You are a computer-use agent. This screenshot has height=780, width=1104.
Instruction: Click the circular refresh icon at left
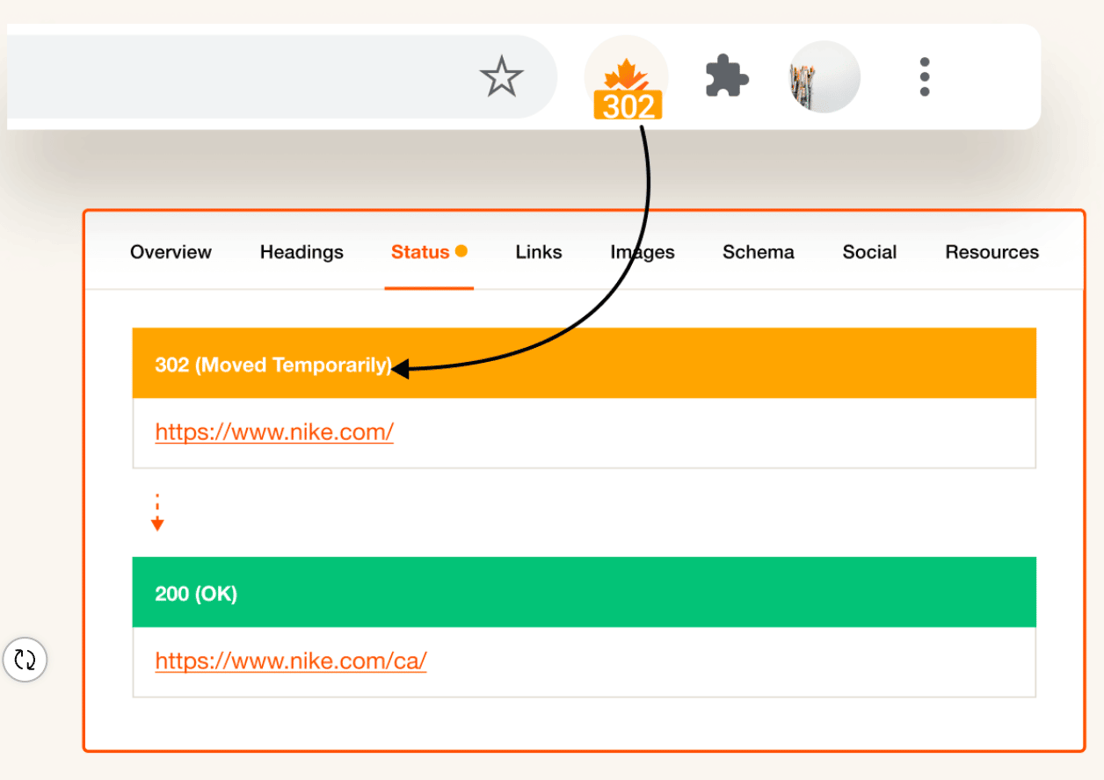click(x=25, y=660)
